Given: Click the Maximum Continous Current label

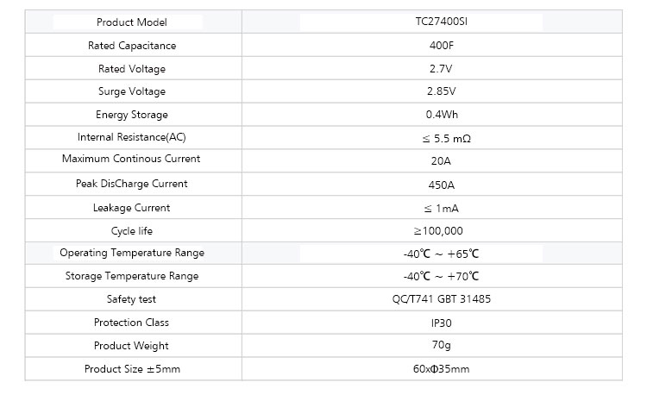Looking at the screenshot, I should (x=131, y=159).
